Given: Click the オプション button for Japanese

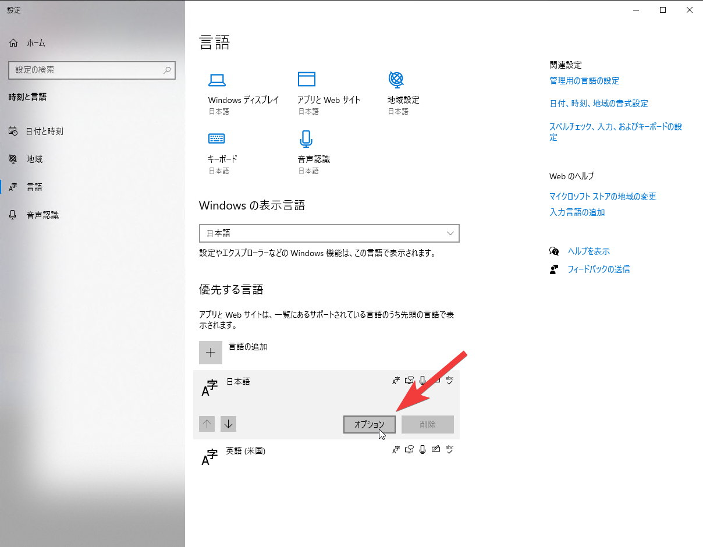Looking at the screenshot, I should click(x=370, y=425).
